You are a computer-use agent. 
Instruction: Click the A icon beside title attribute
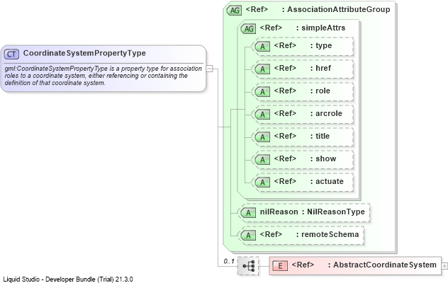(262, 137)
